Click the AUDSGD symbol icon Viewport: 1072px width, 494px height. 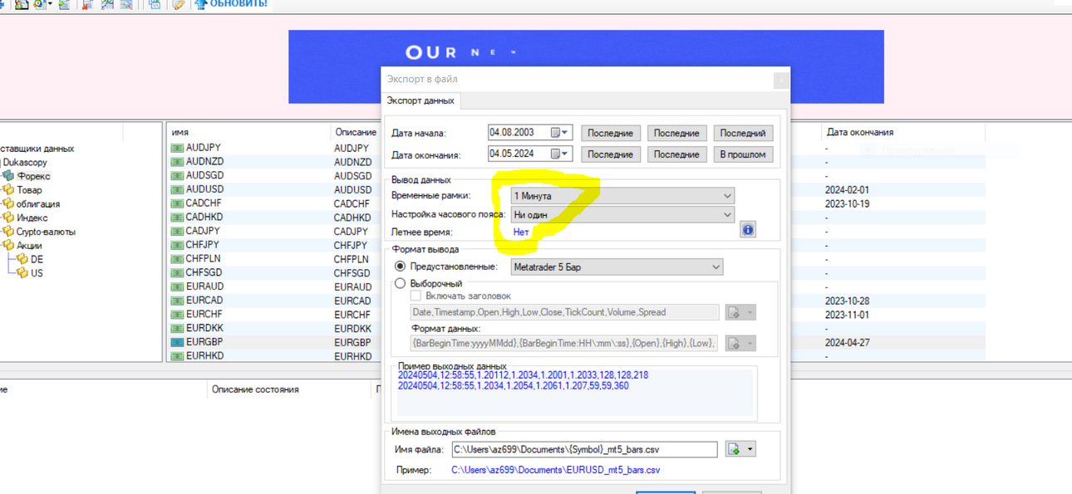(x=177, y=176)
